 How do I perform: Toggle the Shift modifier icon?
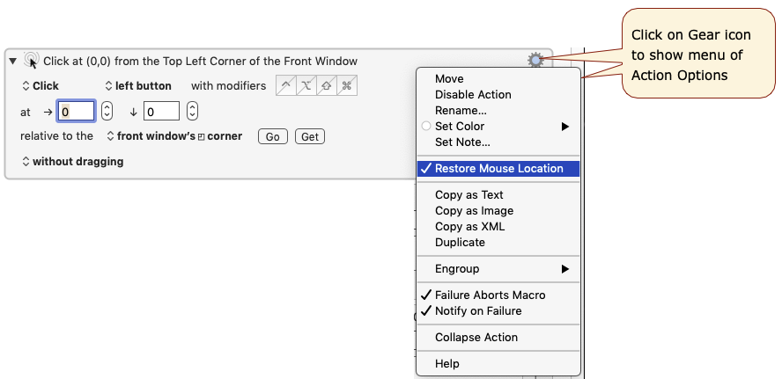point(327,85)
